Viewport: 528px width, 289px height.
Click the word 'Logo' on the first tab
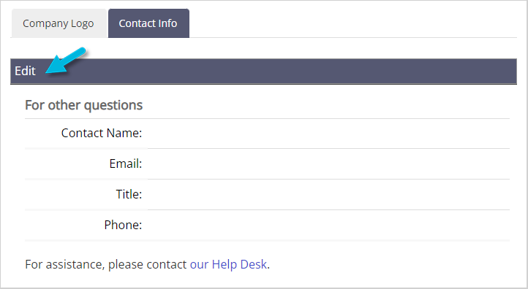(82, 24)
